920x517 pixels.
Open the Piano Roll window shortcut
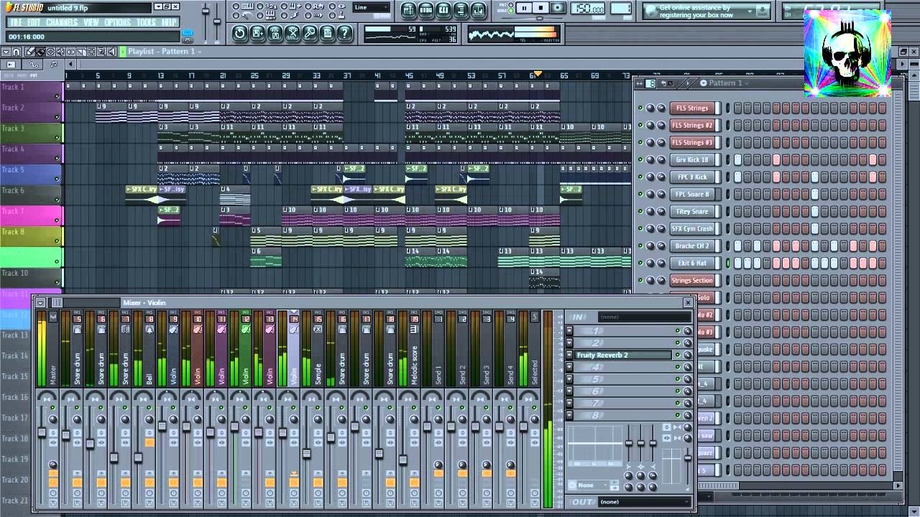[x=443, y=10]
